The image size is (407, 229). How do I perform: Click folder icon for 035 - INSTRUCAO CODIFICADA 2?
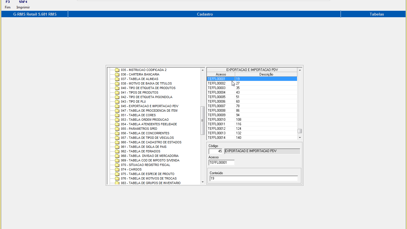click(x=117, y=70)
